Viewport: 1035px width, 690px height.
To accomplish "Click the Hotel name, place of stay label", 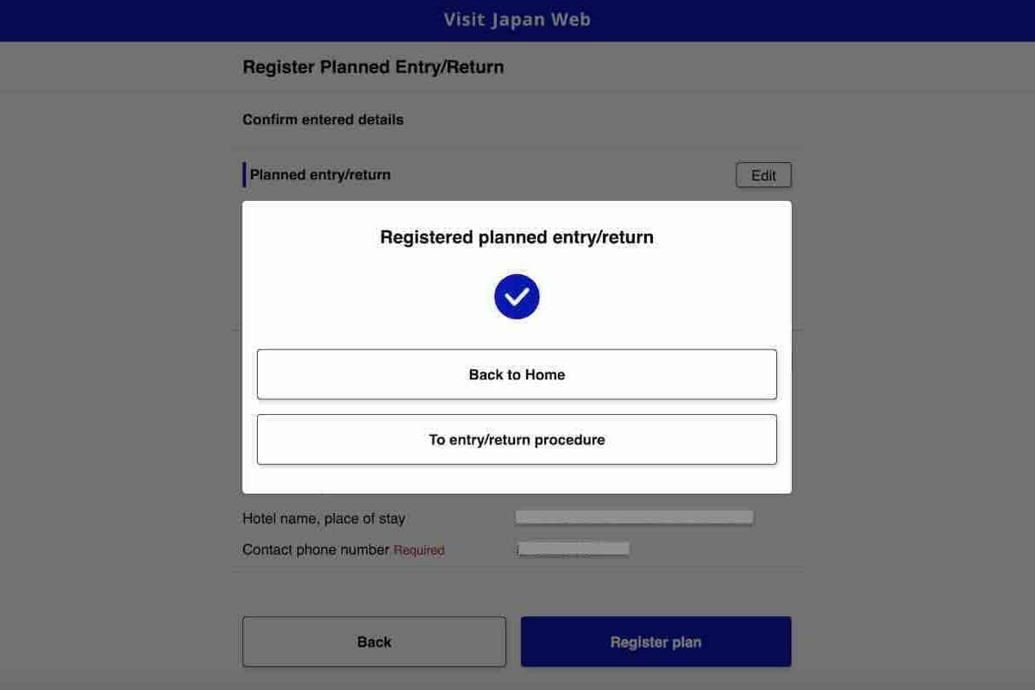I will 323,519.
